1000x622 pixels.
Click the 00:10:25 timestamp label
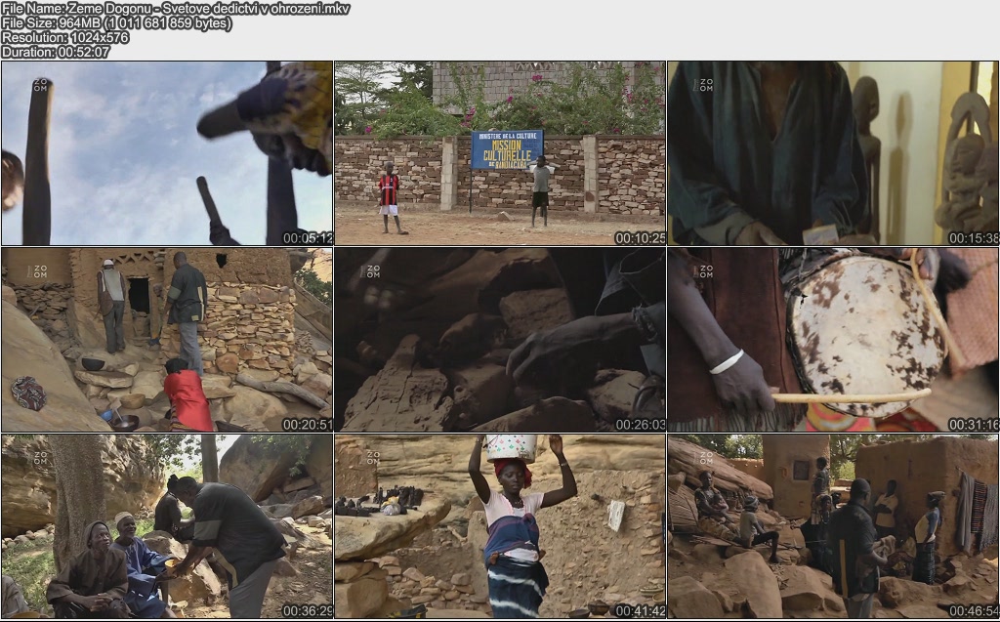click(x=641, y=238)
